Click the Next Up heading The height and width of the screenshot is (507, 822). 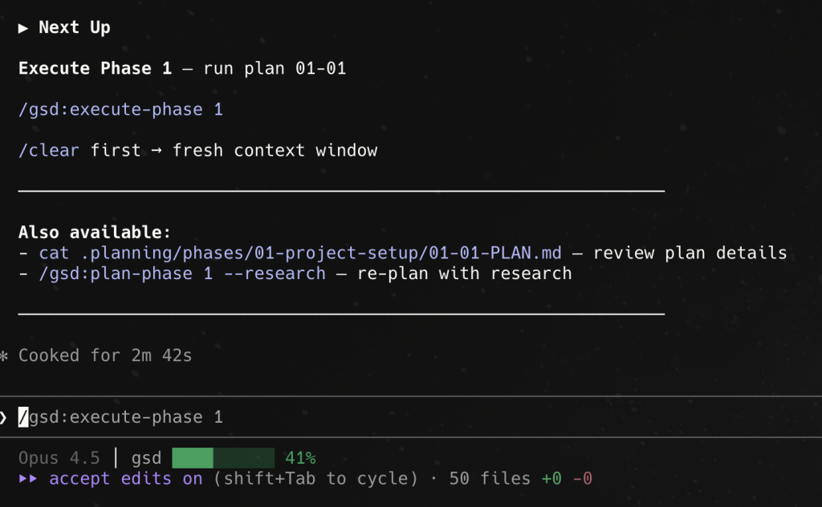click(75, 28)
